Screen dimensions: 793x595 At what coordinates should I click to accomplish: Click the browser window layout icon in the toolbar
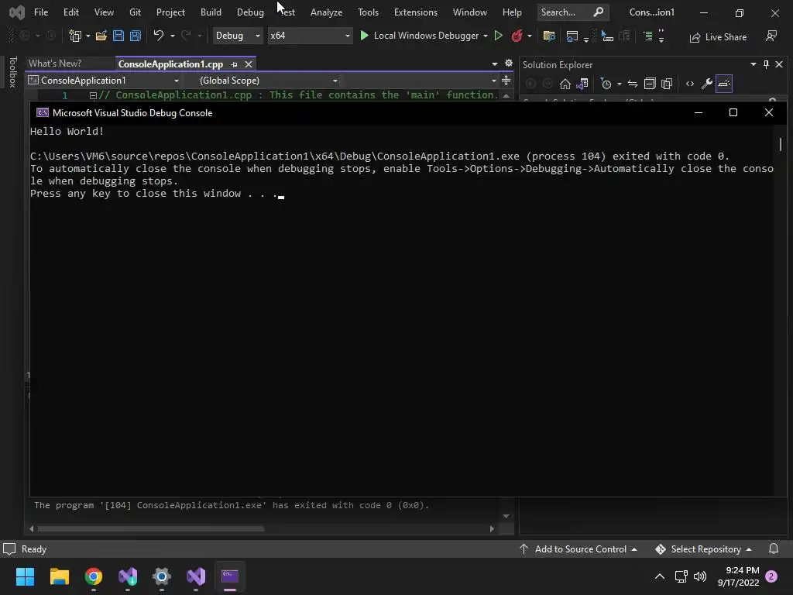tap(572, 36)
